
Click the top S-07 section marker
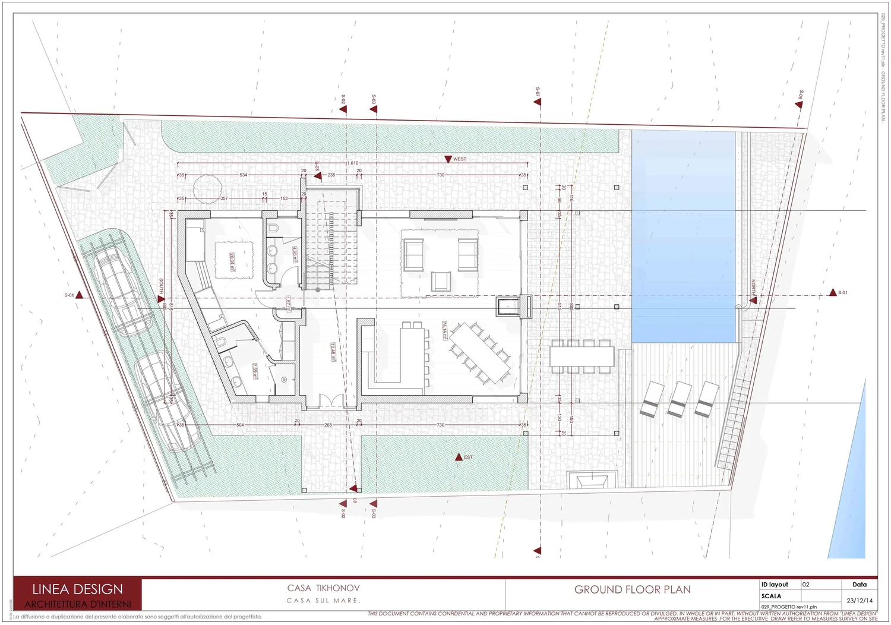(x=538, y=102)
